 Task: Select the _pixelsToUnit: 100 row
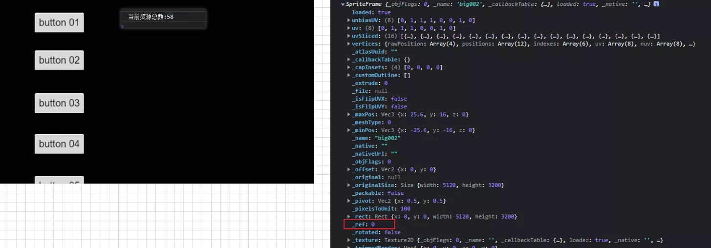click(381, 208)
